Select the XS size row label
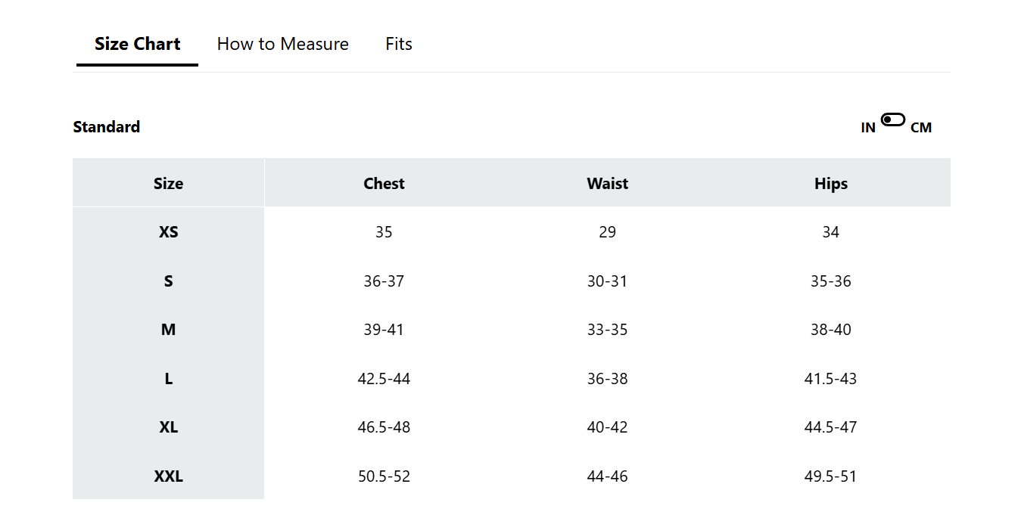Viewport: 1018px width, 515px height. pyautogui.click(x=168, y=232)
